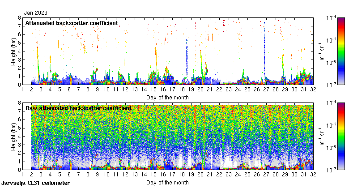
Task: Click the 10⁻⁴ tick on the lower color bar
Action: click(331, 103)
